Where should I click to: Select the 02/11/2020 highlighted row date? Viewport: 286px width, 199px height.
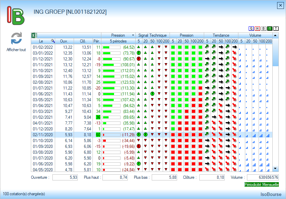(43, 135)
